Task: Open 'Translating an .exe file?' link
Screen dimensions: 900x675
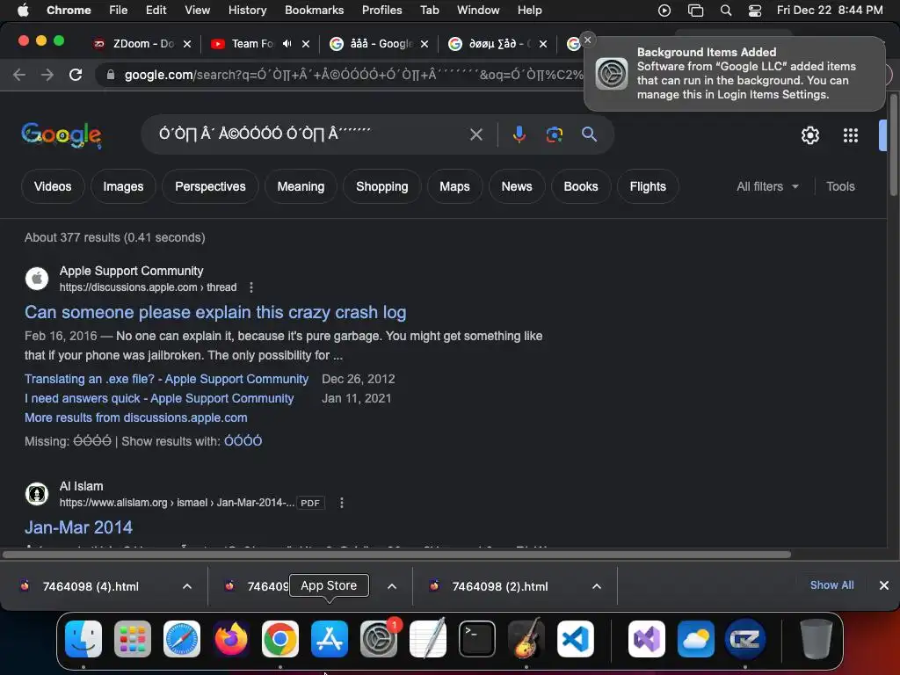Action: click(166, 379)
